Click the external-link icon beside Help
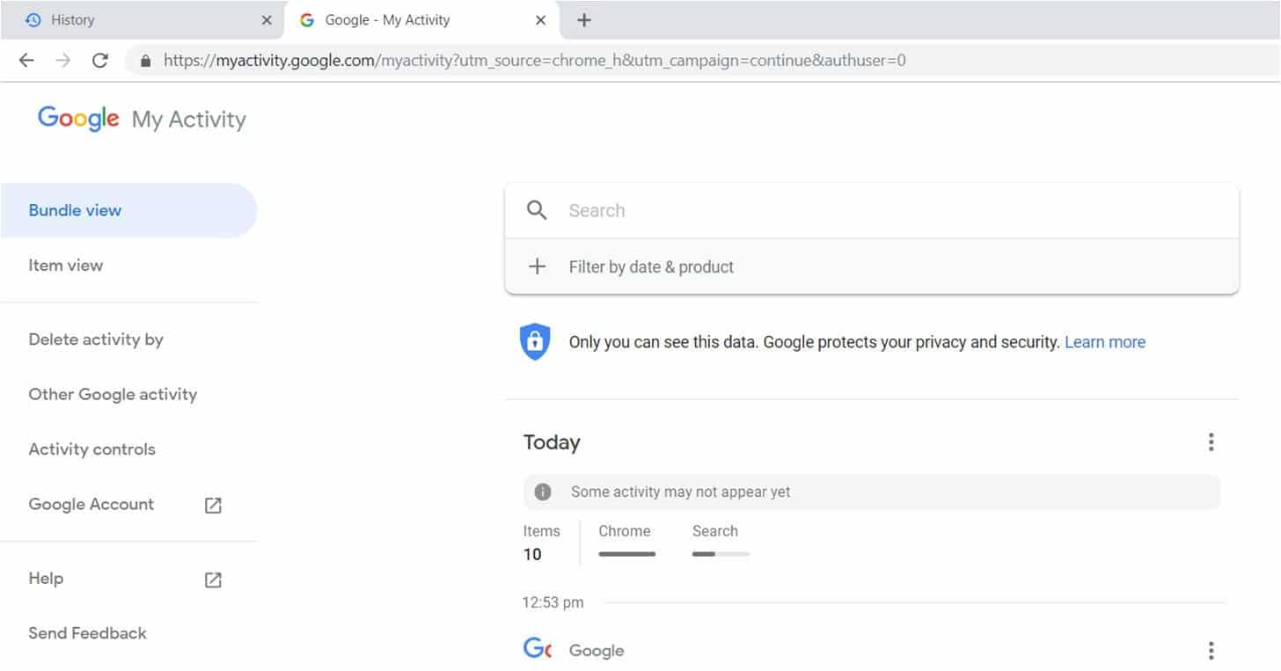 [x=212, y=579]
